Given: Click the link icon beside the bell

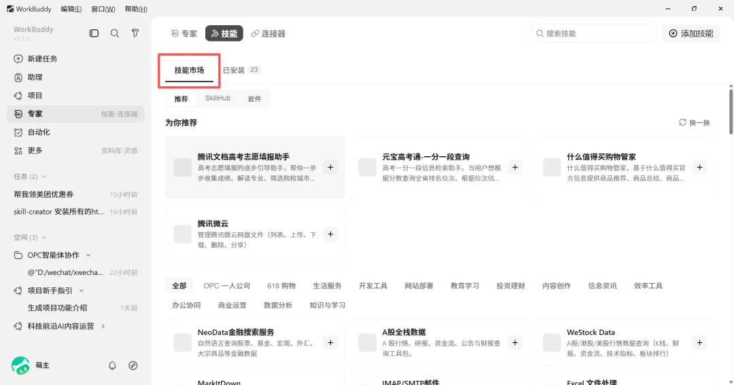Looking at the screenshot, I should tap(133, 365).
